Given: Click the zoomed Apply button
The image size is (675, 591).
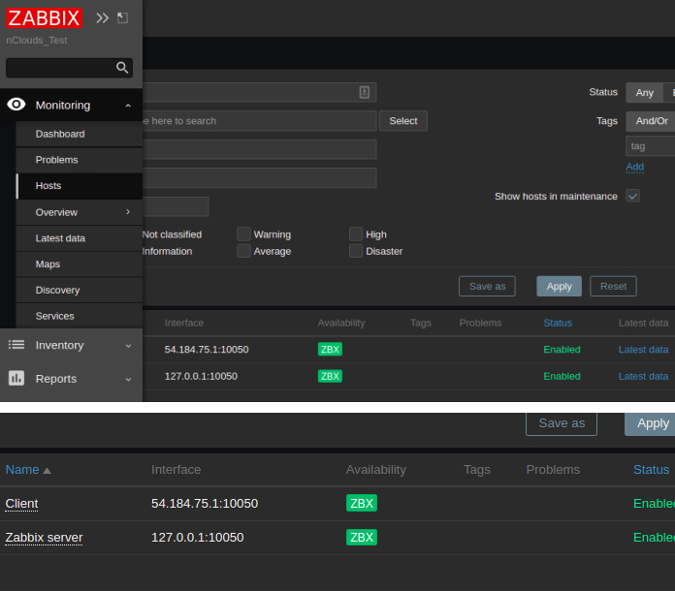Looking at the screenshot, I should (x=651, y=423).
